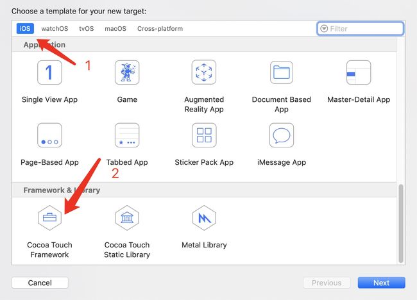417x300 pixels.
Task: Choose the Document Based App folder icon
Action: point(282,72)
